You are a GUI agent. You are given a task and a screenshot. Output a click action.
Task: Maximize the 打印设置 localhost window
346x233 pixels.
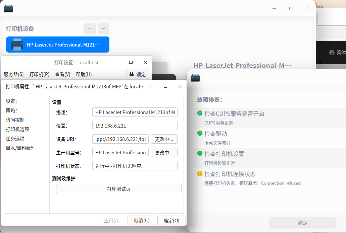[131, 62]
